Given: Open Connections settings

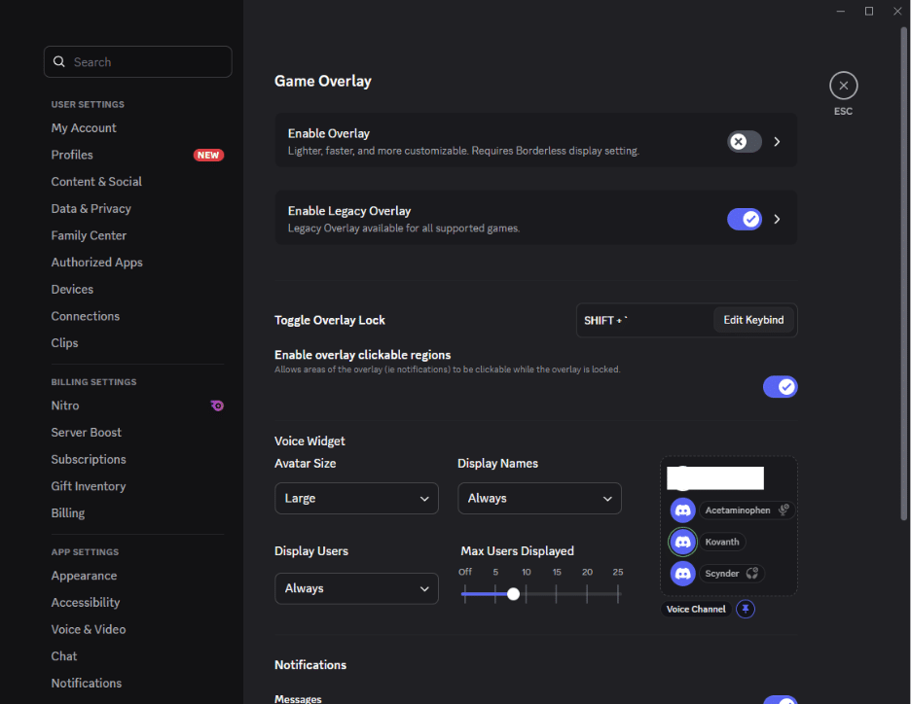Looking at the screenshot, I should coord(86,316).
